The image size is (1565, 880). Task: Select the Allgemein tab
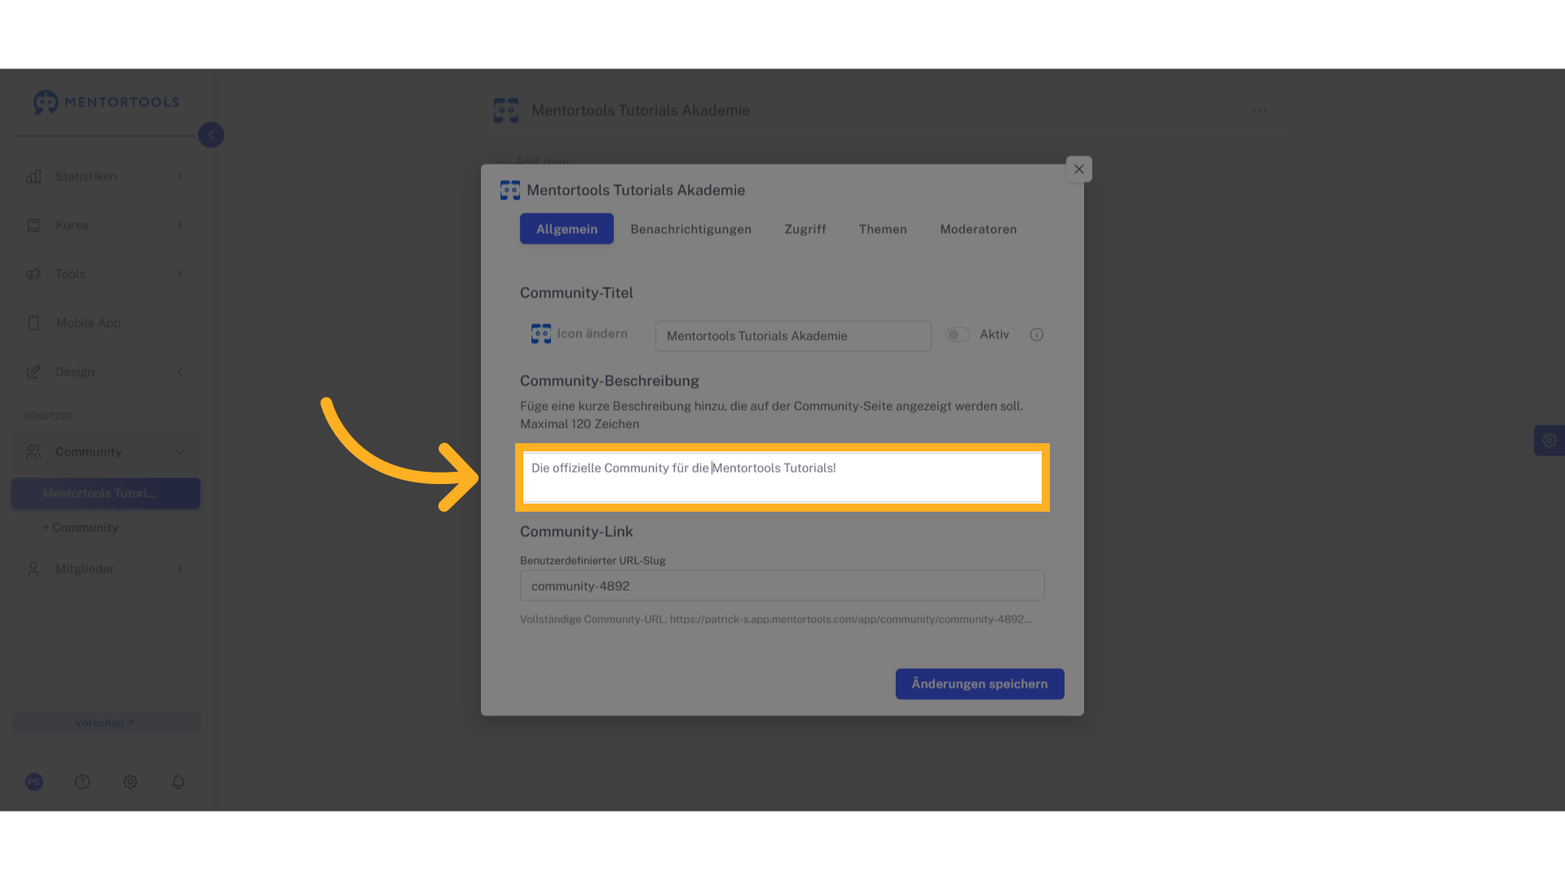566,229
